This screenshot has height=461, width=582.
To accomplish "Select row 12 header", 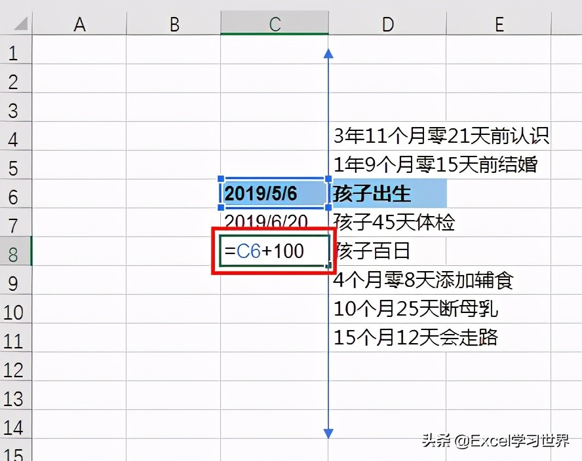I will click(x=16, y=367).
